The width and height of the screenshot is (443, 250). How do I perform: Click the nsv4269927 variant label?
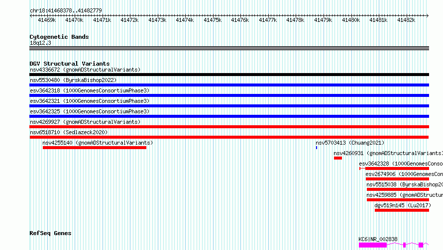tap(85, 122)
